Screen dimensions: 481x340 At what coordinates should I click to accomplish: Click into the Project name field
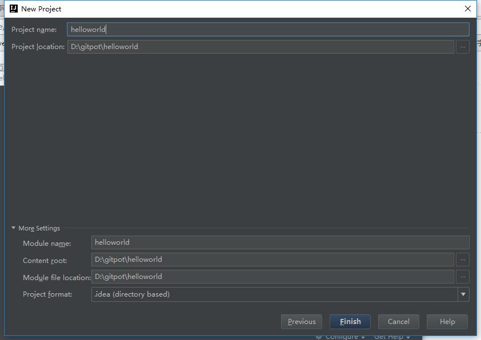coord(267,30)
